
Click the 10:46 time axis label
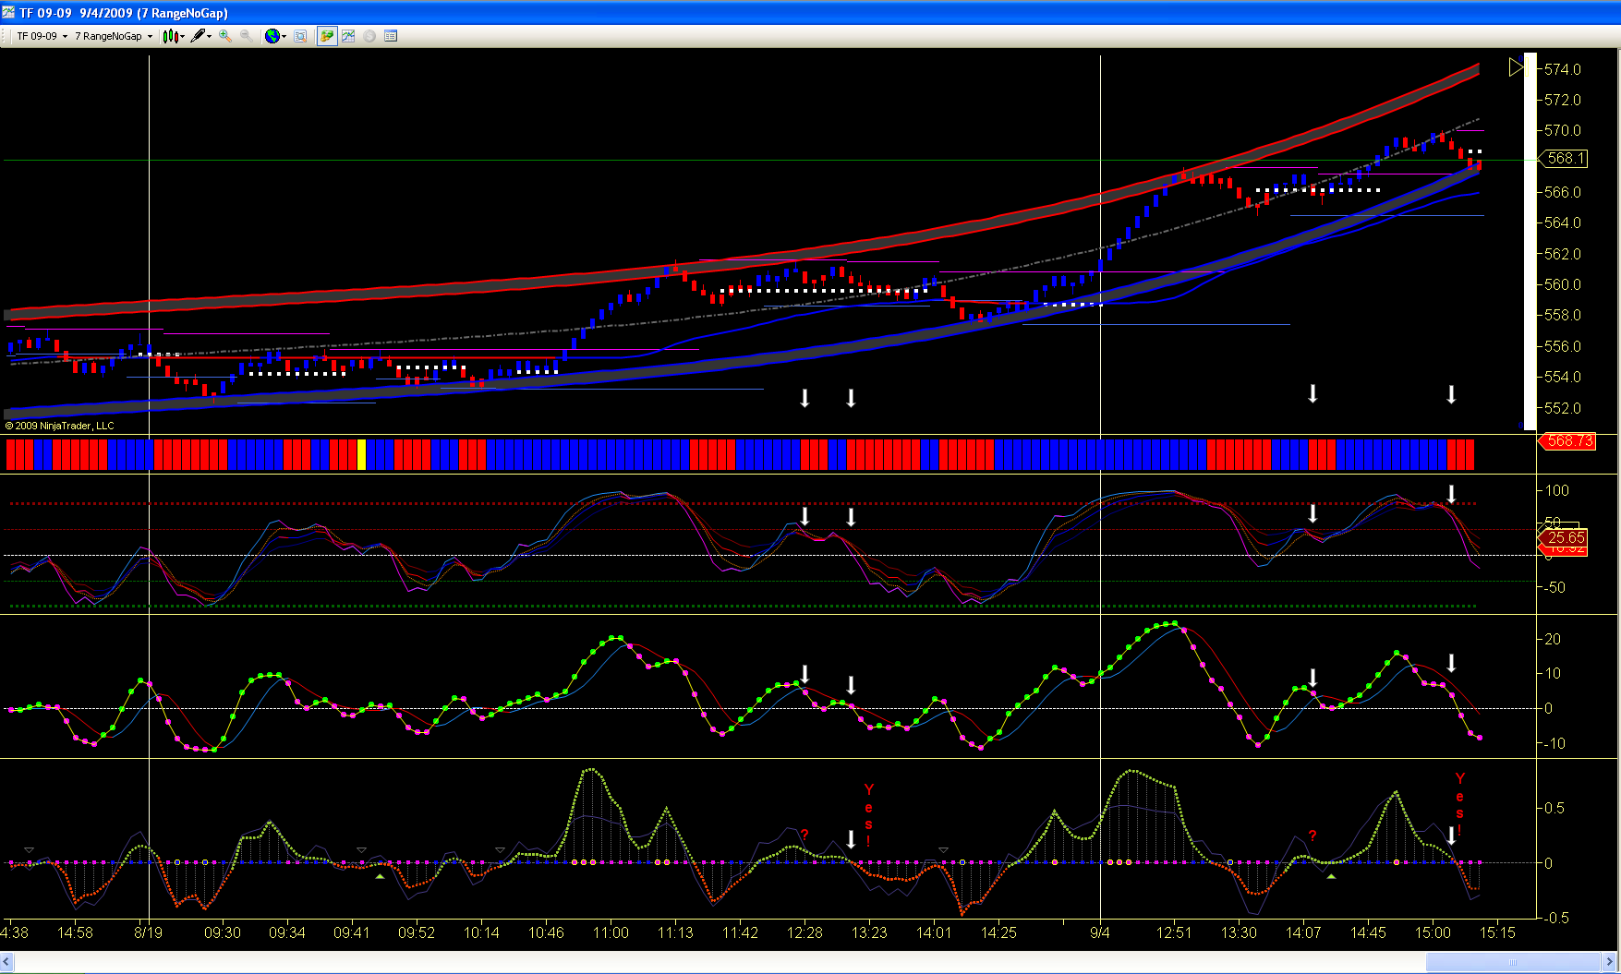click(x=546, y=932)
